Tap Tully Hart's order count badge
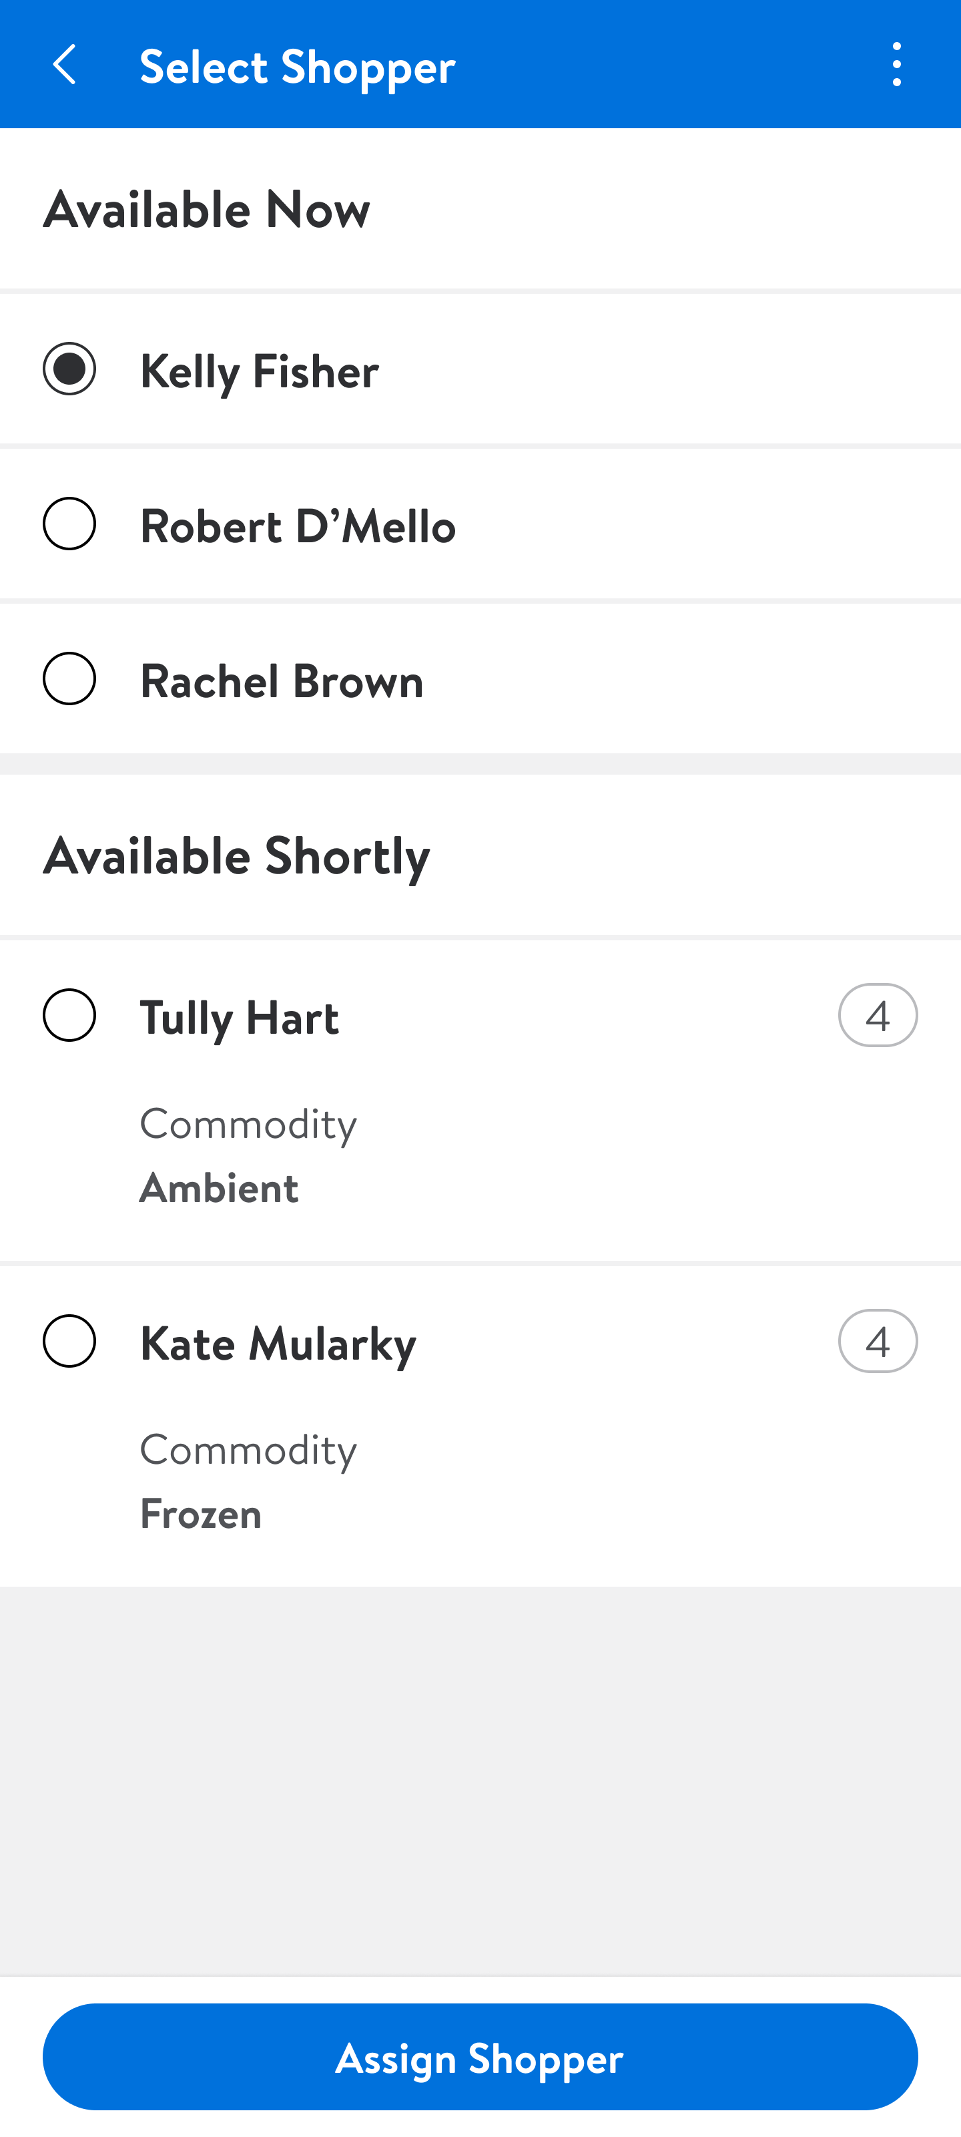 (878, 1015)
